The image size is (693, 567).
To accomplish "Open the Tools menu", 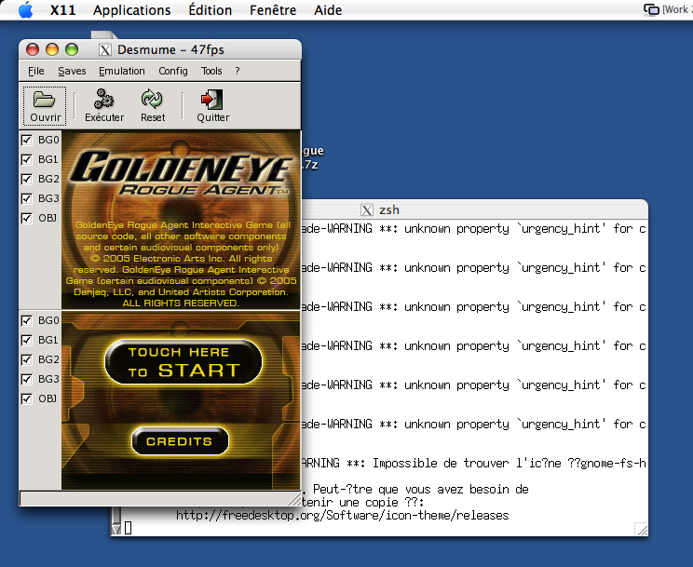I will point(211,71).
